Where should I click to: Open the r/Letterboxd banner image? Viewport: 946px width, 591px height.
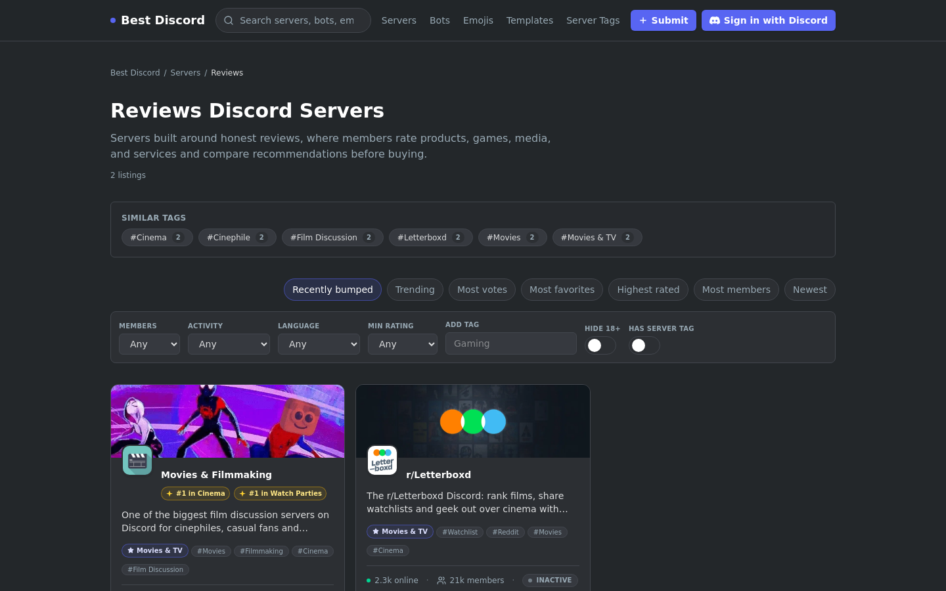473,422
